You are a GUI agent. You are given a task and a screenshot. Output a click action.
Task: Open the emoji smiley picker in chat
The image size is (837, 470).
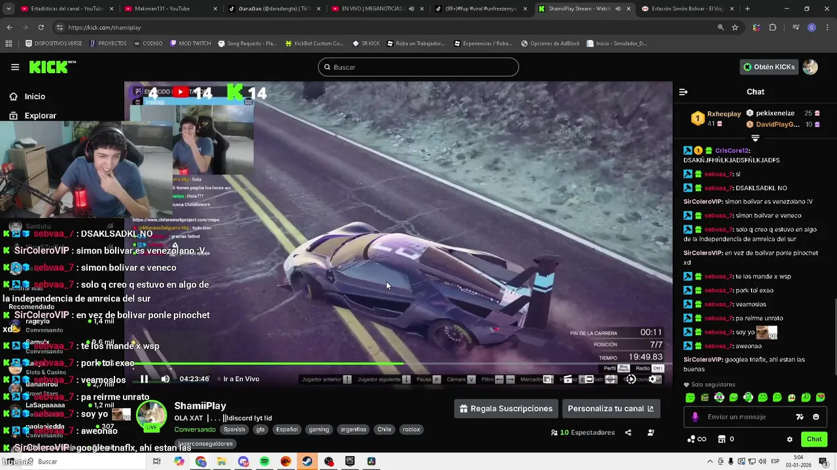[816, 416]
